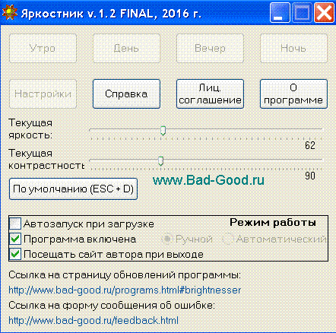Open Лиц. соглашение license agreement
Screen dimensions: 336x333
pos(210,94)
